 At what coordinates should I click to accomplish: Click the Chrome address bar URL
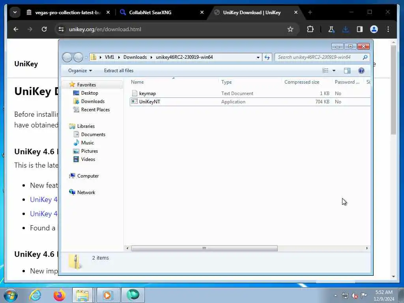[x=105, y=29]
